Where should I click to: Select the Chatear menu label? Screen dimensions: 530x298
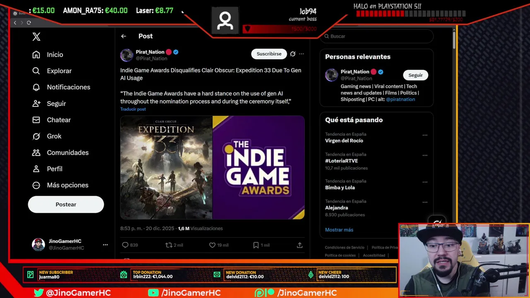59,120
